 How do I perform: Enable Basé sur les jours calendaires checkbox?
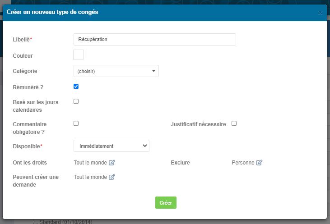pyautogui.click(x=76, y=101)
